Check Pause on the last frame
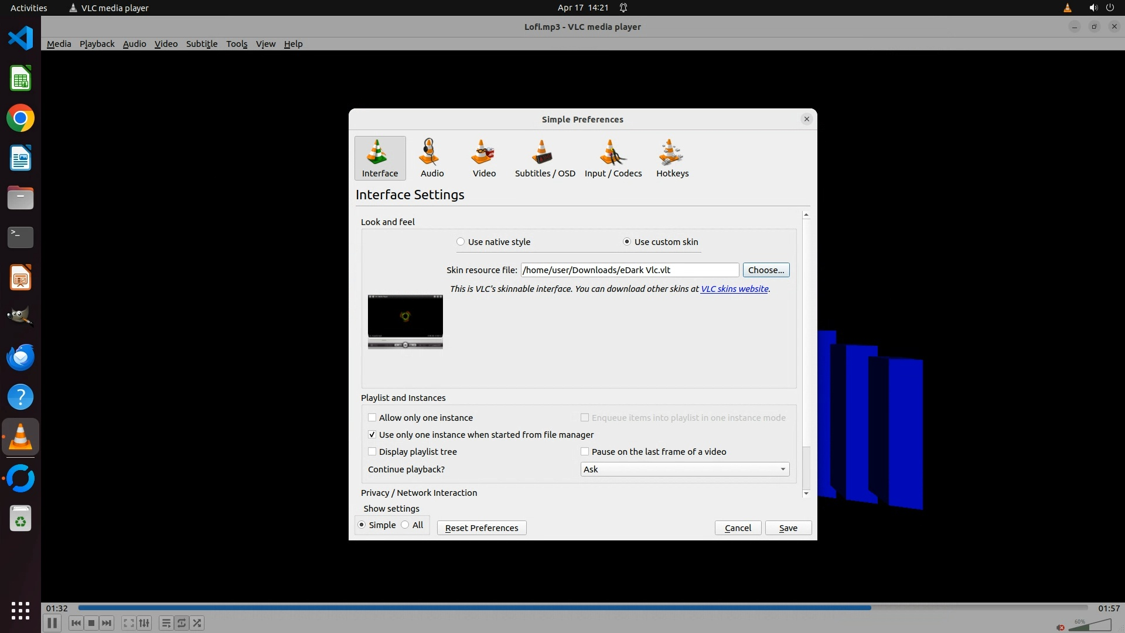This screenshot has width=1125, height=633. (x=585, y=451)
